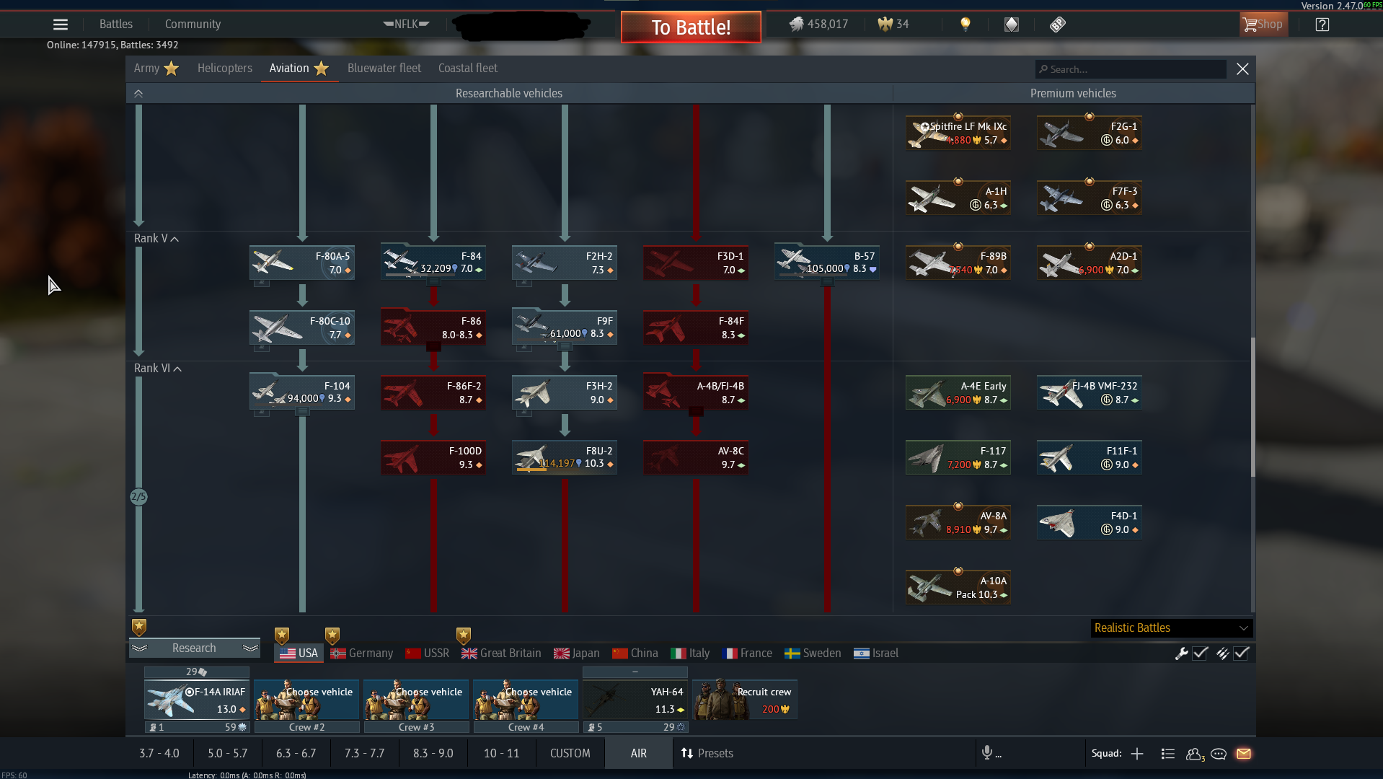Select the AIR preset toggle
1383x779 pixels.
[x=638, y=753]
